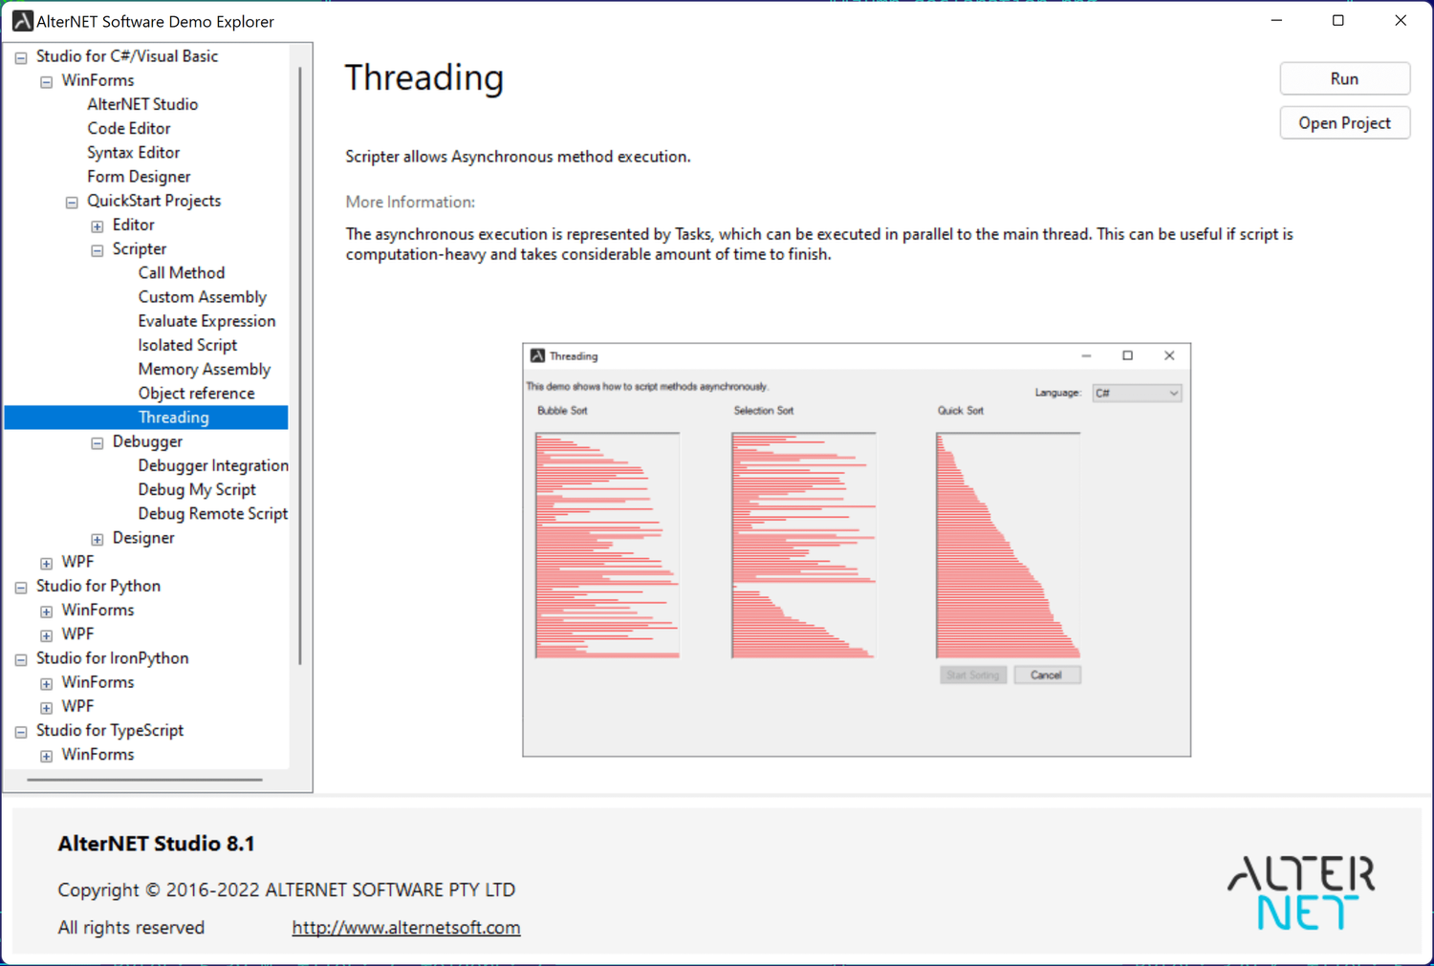Viewport: 1434px width, 966px height.
Task: Collapse the Scripter node
Action: [97, 249]
